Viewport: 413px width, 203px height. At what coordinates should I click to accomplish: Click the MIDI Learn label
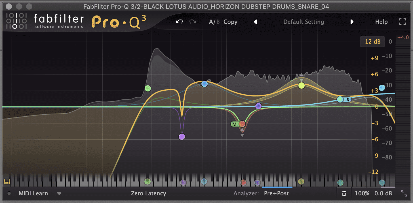[x=33, y=194]
